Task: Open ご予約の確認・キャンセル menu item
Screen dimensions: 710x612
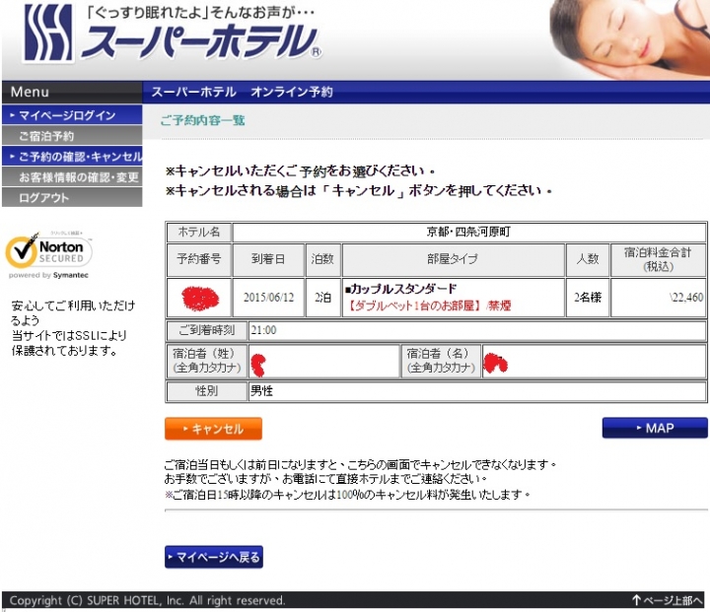Action: (x=72, y=157)
